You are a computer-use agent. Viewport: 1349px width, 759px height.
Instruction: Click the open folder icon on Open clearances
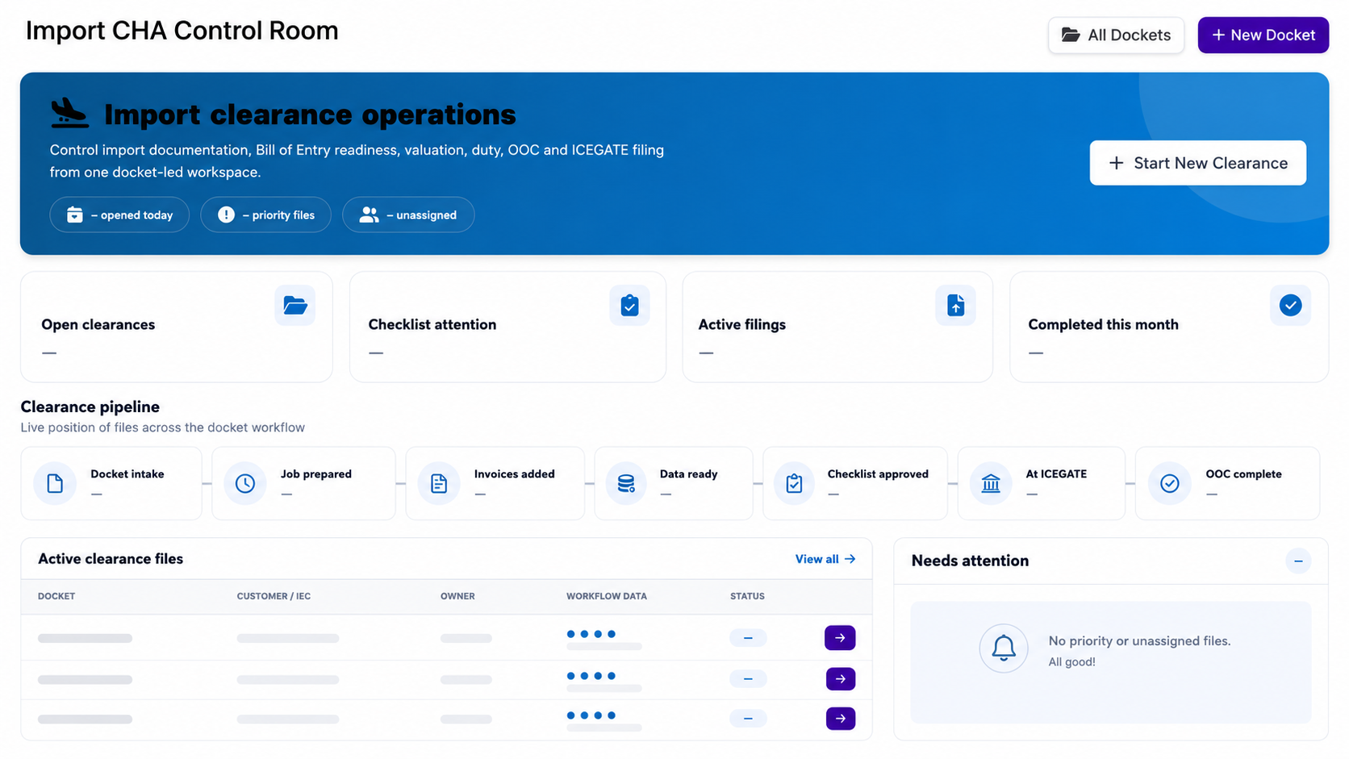click(x=294, y=306)
